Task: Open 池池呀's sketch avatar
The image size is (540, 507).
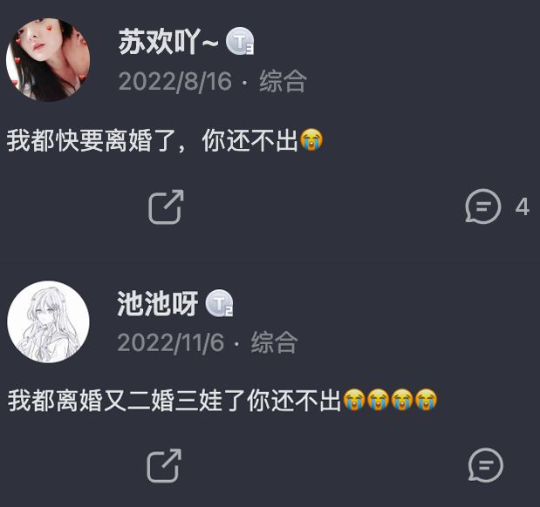Action: [x=49, y=321]
